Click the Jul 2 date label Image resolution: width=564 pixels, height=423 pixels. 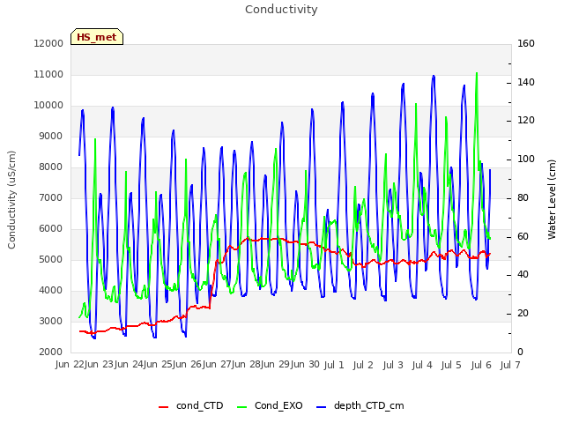tap(363, 365)
